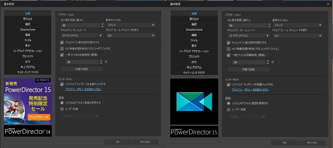The image size is (333, 148).
Task: Click the PowerDirector camera logo image
Action: click(194, 102)
